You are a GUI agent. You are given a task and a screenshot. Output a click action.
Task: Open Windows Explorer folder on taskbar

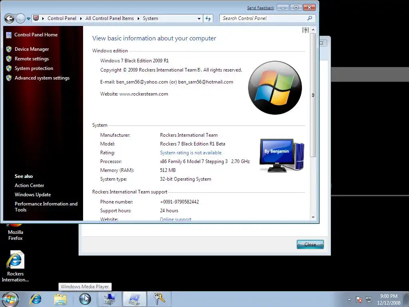tap(60, 299)
